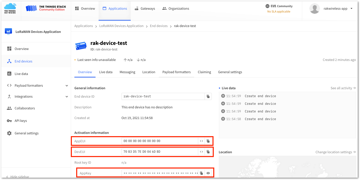Follow the See all activity link
Screen dimensions: 360x180
(343, 88)
